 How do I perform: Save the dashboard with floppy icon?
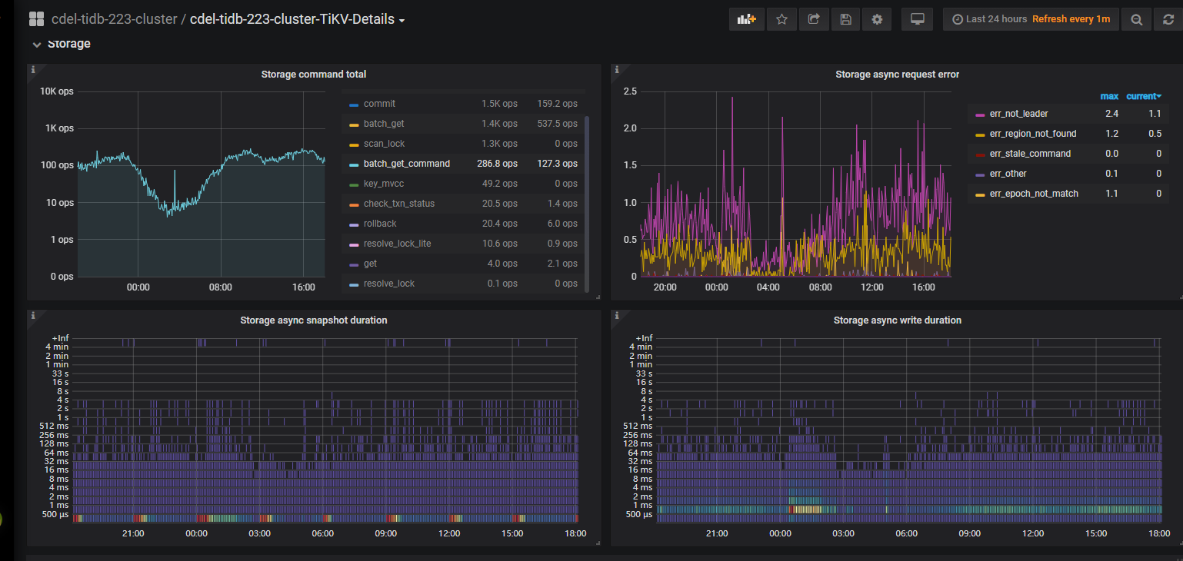(x=845, y=19)
